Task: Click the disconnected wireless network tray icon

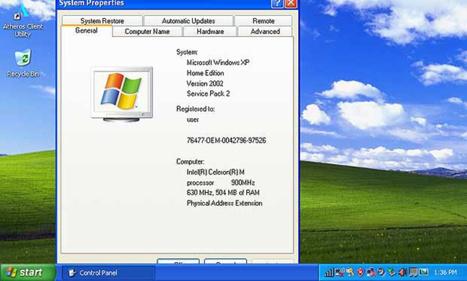Action: 340,272
